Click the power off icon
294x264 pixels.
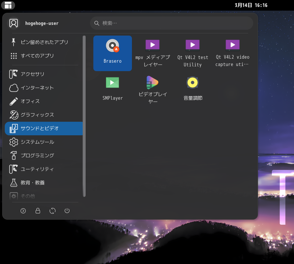coord(67,211)
